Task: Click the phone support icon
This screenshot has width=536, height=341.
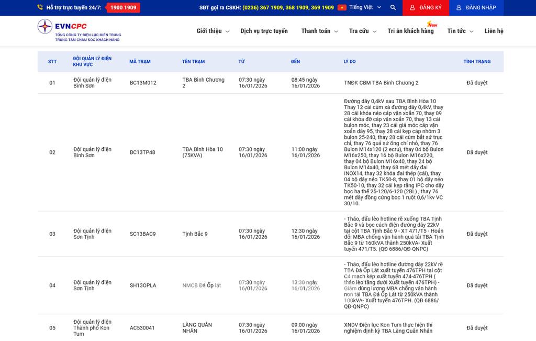Action: click(40, 8)
